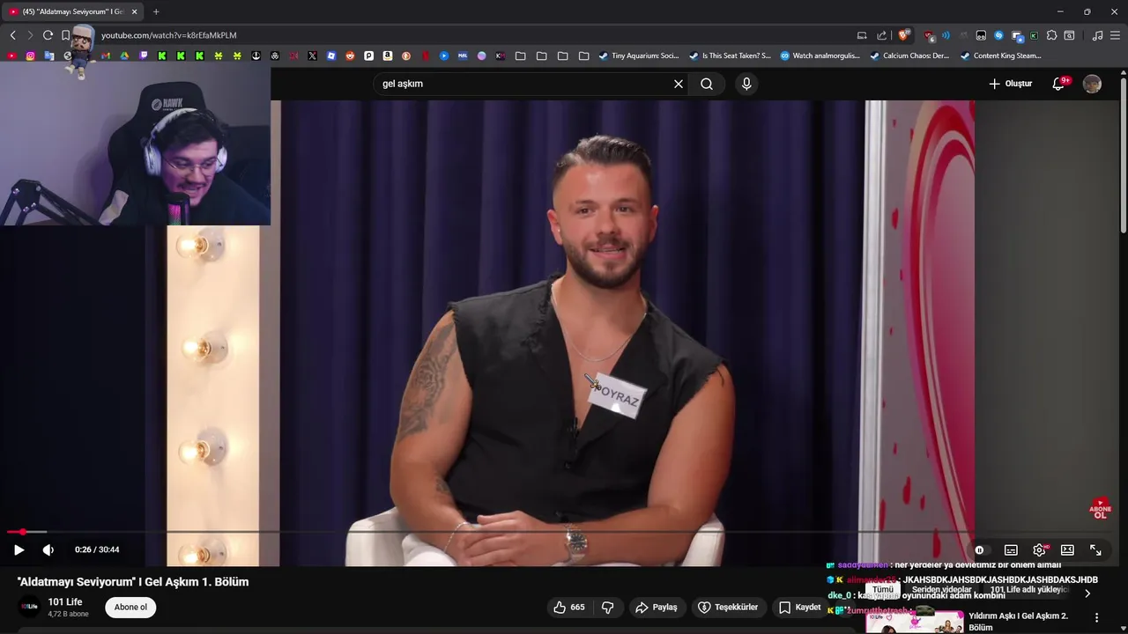Image resolution: width=1128 pixels, height=634 pixels.
Task: Expand the first bookmark folder
Action: point(520,55)
